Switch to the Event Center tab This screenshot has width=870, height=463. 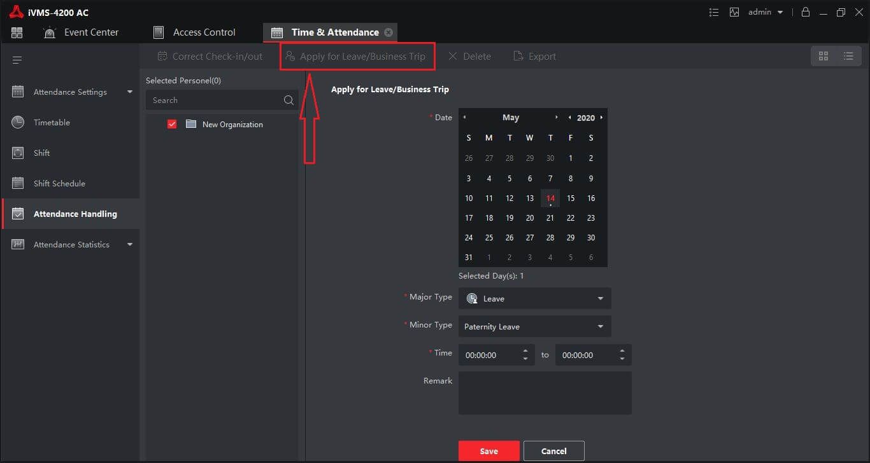(x=81, y=32)
